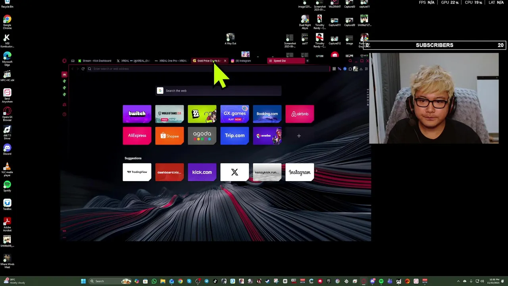The height and width of the screenshot is (286, 508).
Task: Open MSI Kombustor desktop shortcut
Action: (x=7, y=41)
